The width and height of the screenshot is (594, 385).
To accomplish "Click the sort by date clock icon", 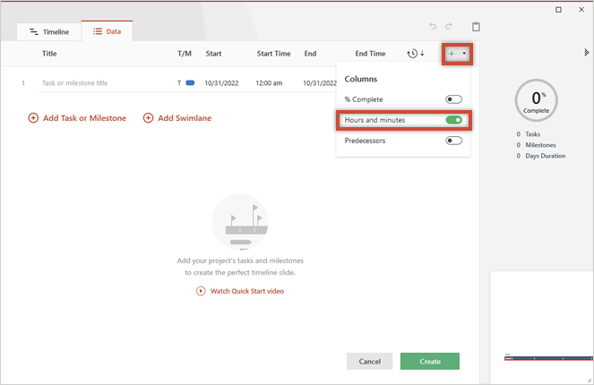I will (x=412, y=54).
